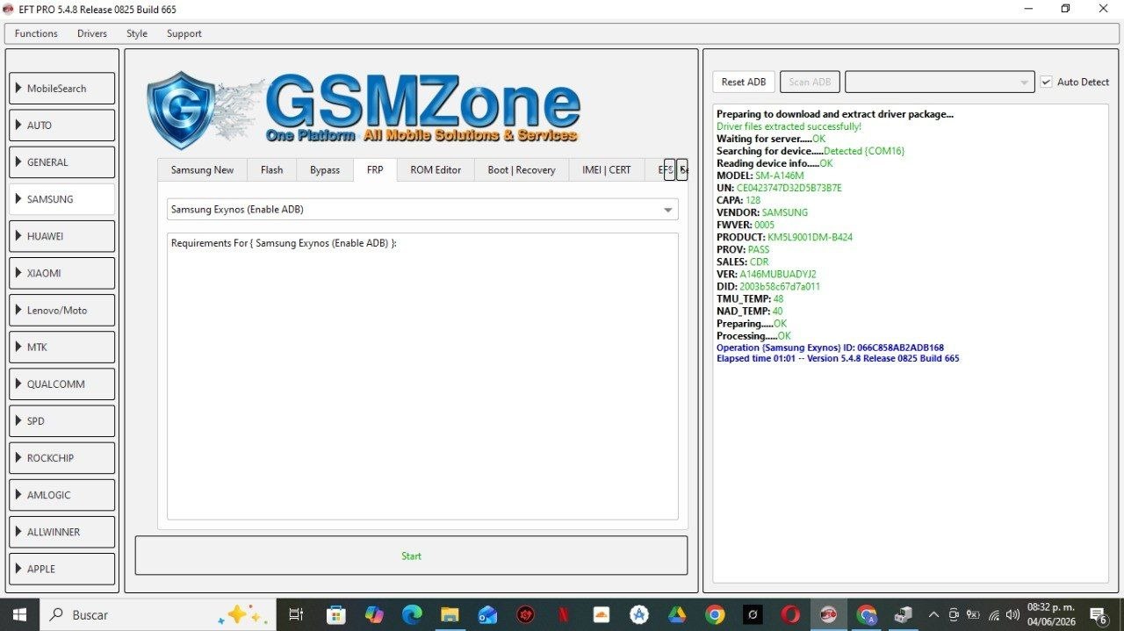The width and height of the screenshot is (1124, 631).
Task: Click the Buscar taskbar search box
Action: tap(158, 614)
